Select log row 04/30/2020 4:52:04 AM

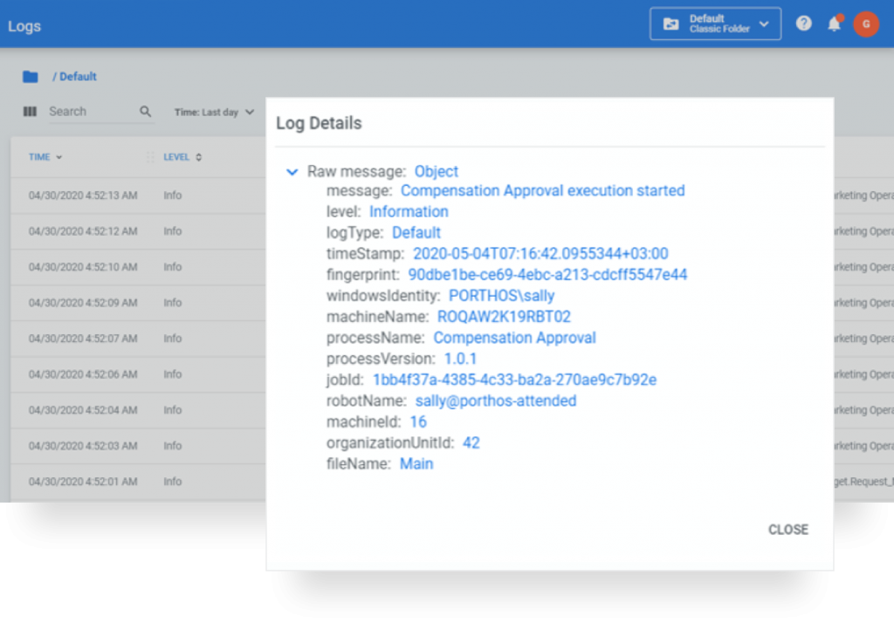pos(138,410)
